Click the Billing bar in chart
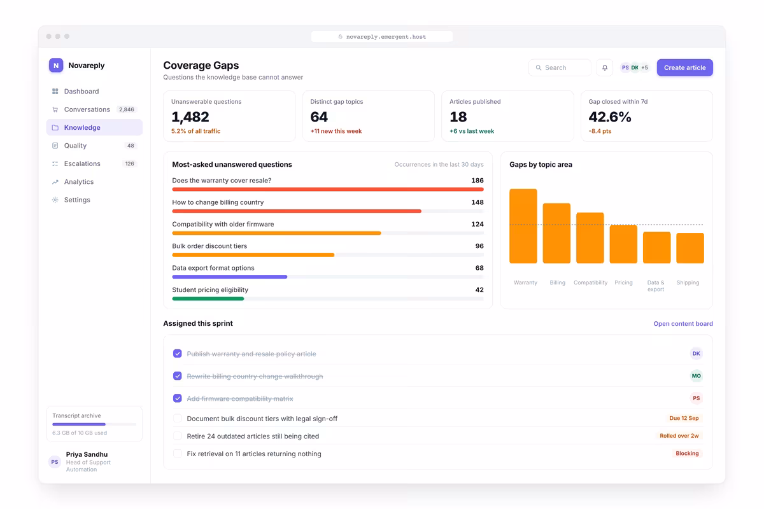The width and height of the screenshot is (764, 509). coord(556,234)
